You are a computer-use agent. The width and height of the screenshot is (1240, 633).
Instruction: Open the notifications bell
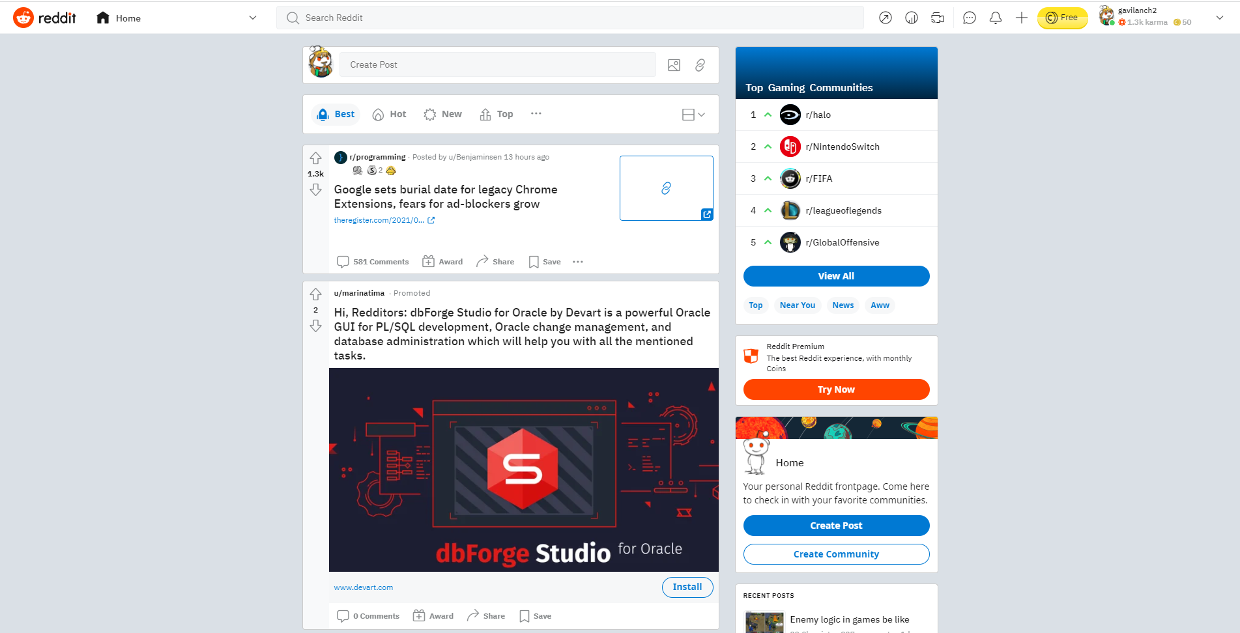[995, 18]
